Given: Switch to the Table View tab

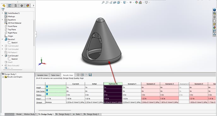Looking at the screenshot, I should 55,75.
